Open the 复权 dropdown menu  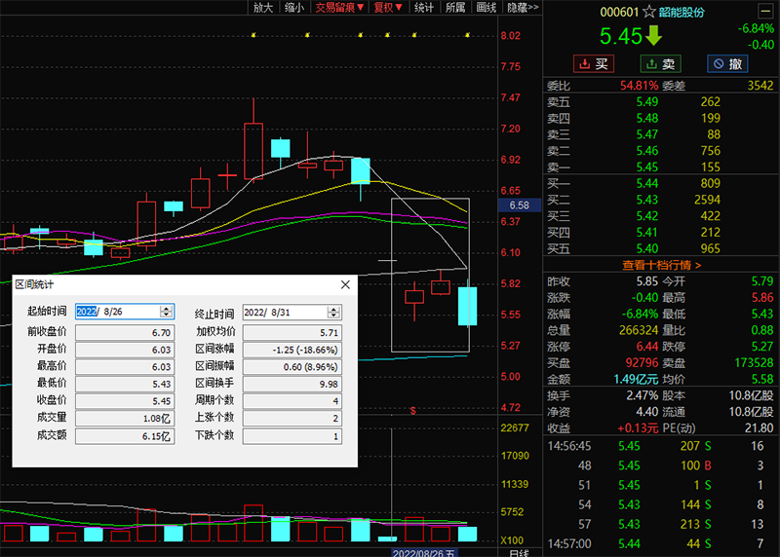pos(388,8)
